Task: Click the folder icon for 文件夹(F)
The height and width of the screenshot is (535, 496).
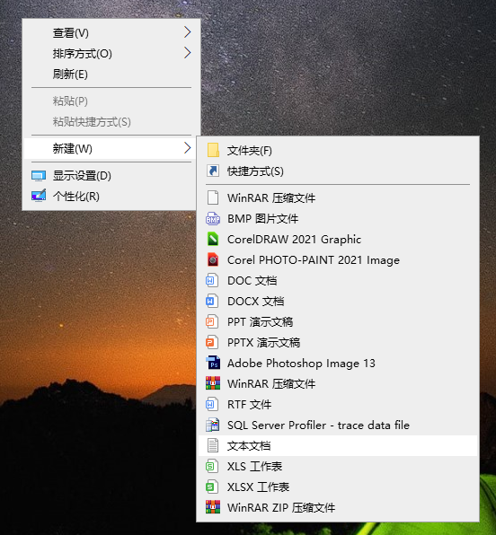Action: click(x=213, y=150)
